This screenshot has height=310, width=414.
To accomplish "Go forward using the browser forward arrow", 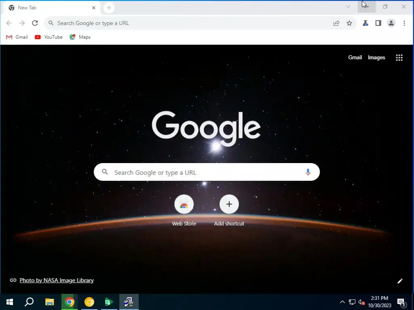I will (22, 23).
